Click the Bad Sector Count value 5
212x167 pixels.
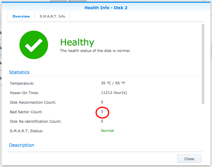coord(102,112)
